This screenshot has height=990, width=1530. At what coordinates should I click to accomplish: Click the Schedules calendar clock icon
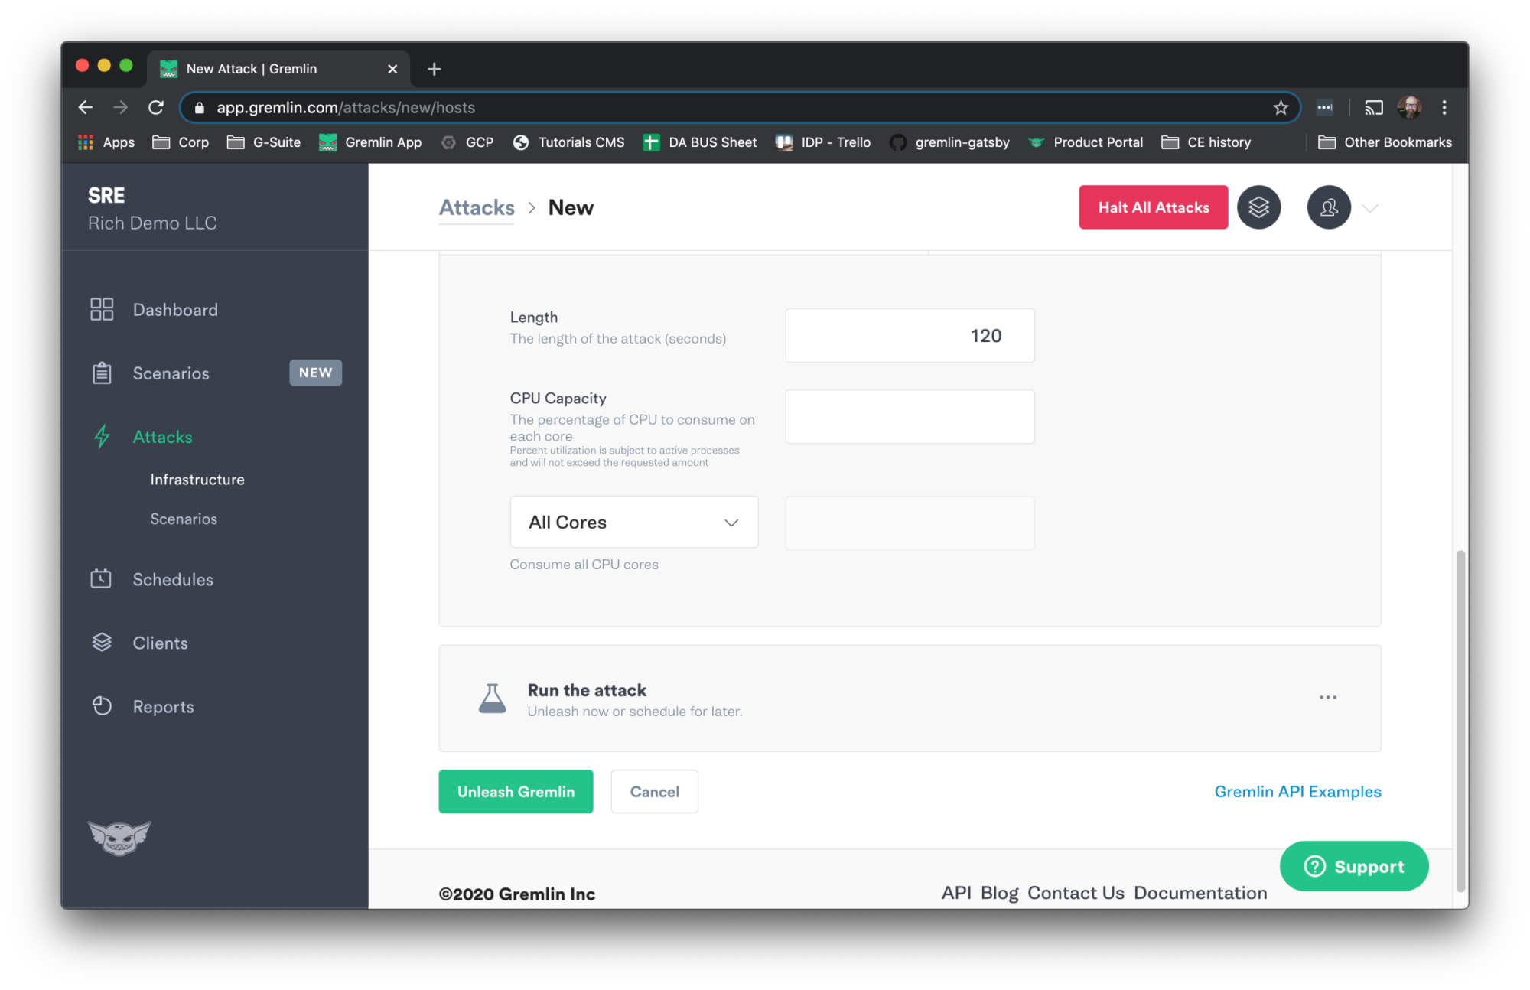coord(101,578)
